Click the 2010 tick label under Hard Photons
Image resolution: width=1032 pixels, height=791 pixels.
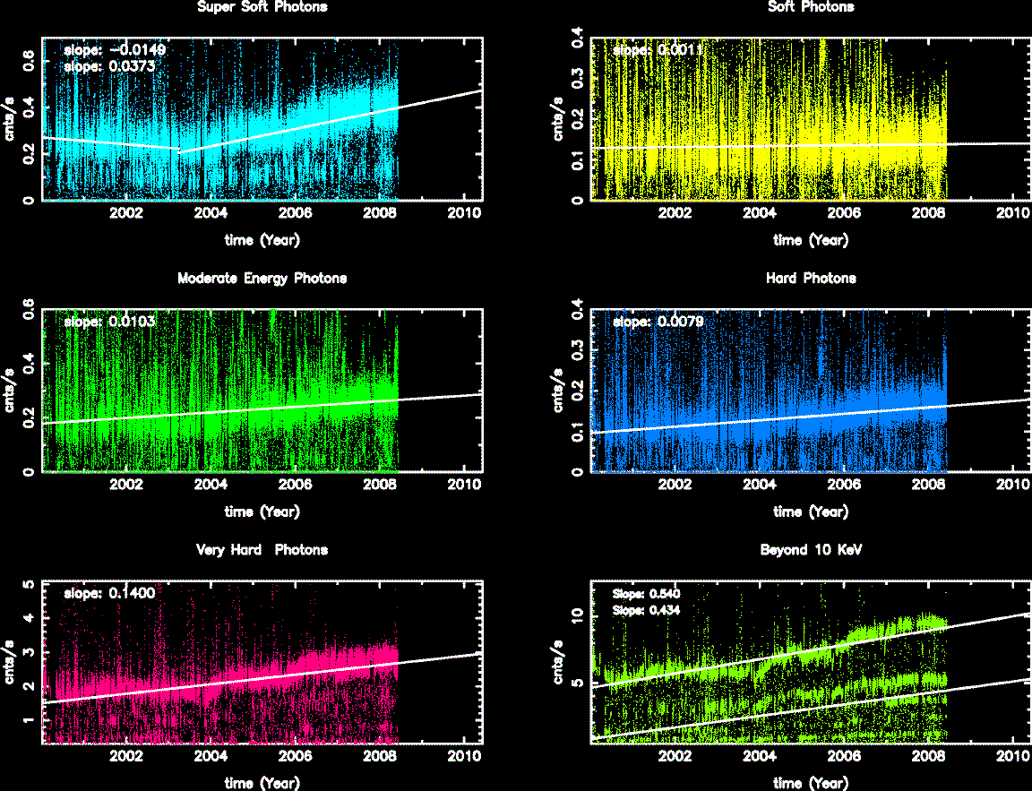click(x=1011, y=486)
